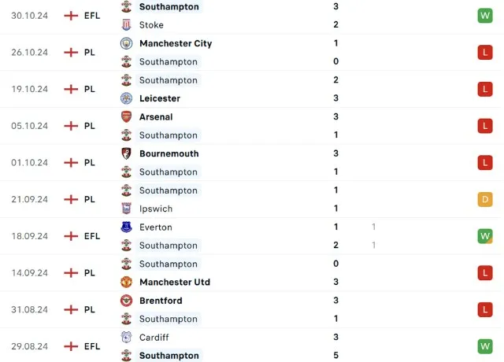
Task: Click the Cardiff club crest icon
Action: coord(126,337)
